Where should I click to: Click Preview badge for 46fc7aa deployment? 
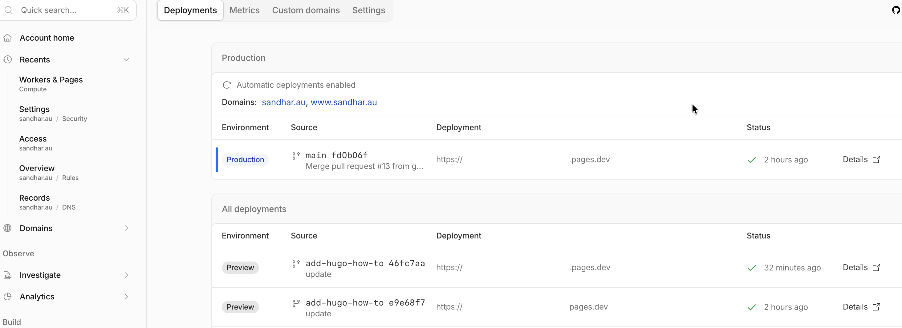[x=240, y=267]
